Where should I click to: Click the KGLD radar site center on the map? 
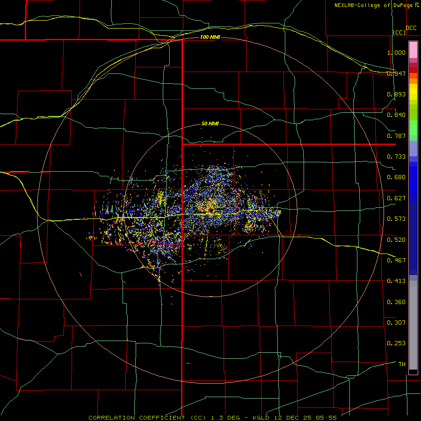(211, 210)
